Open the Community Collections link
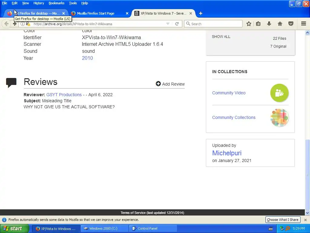This screenshot has height=233, width=310. 234,117
